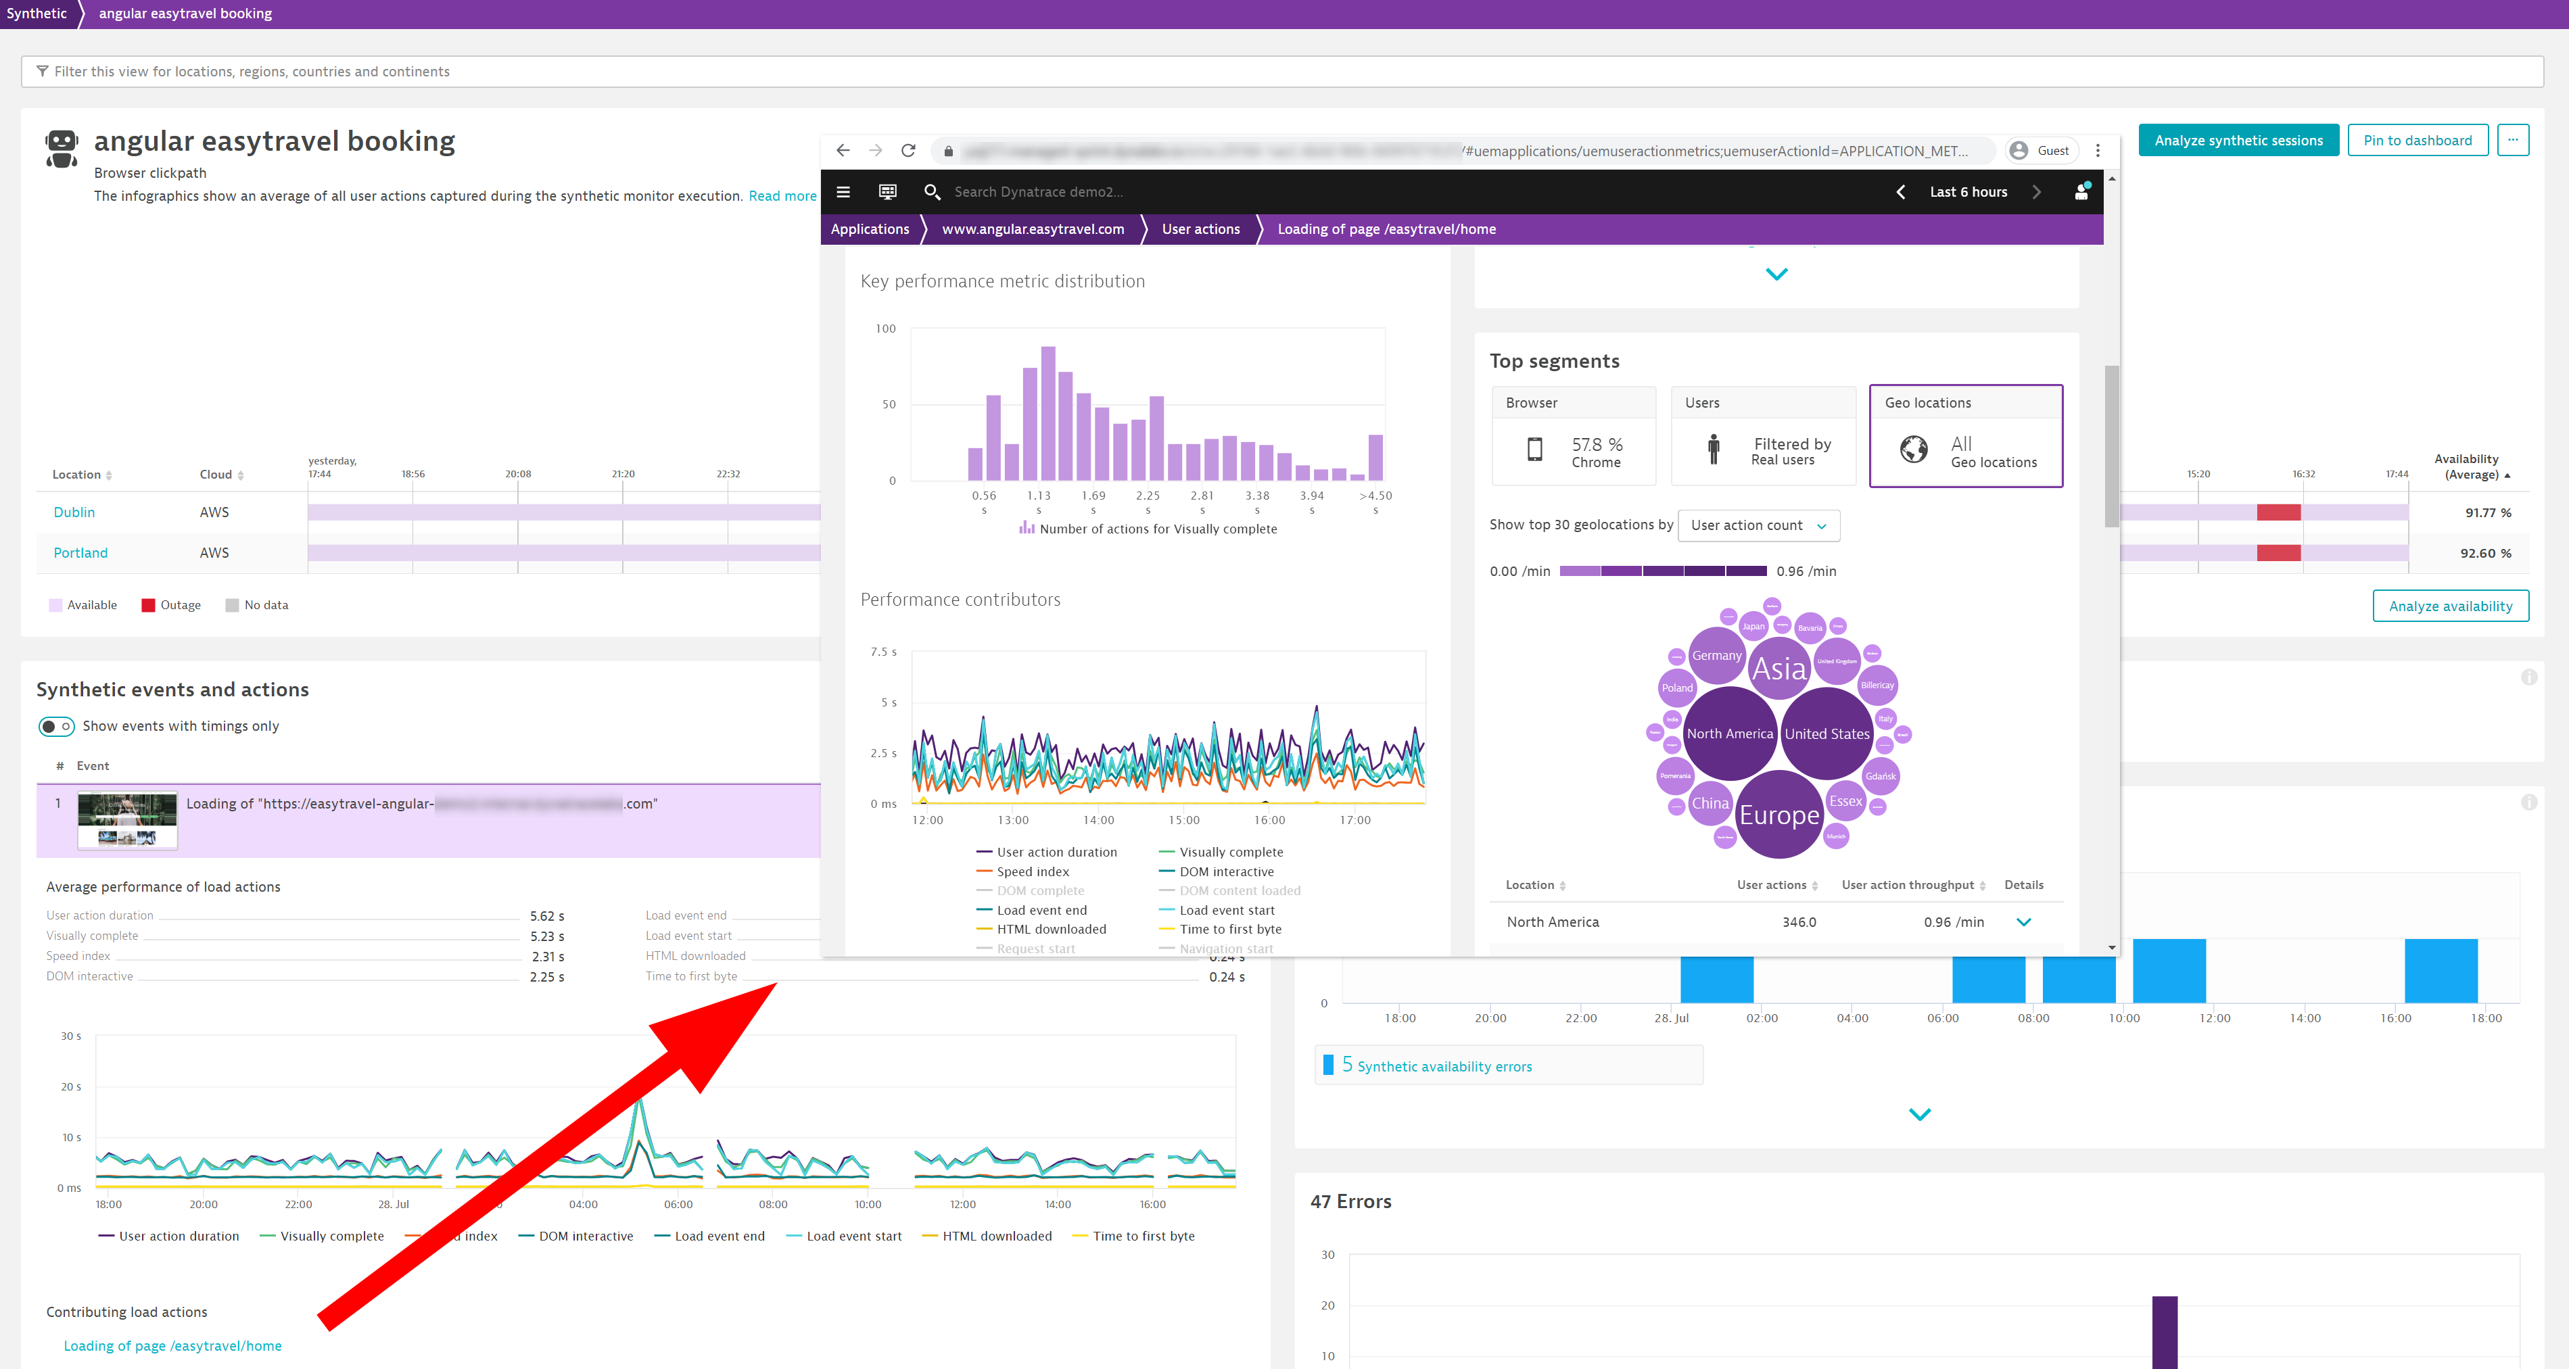Click Analyze availability button
The width and height of the screenshot is (2569, 1369).
click(x=2451, y=606)
